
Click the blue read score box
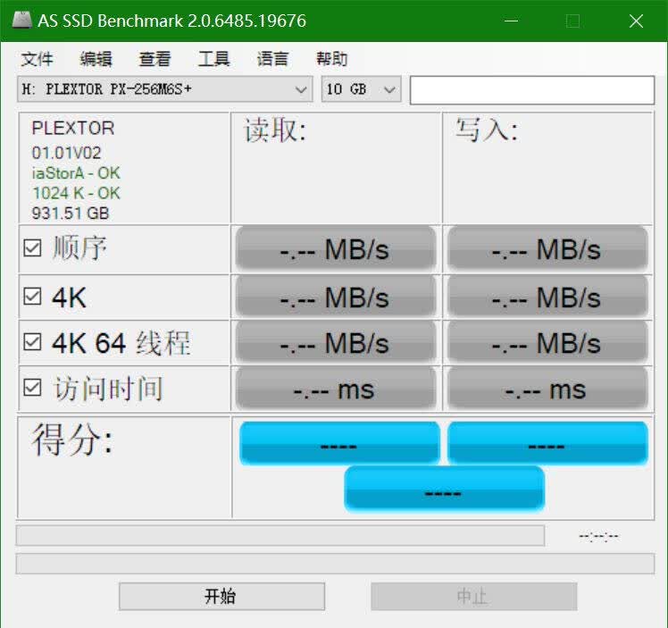(x=339, y=443)
